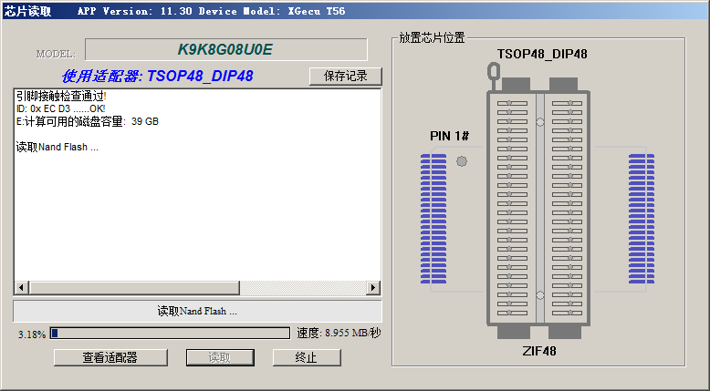Click the TSOP48_DIP48 label above the socket

click(541, 54)
